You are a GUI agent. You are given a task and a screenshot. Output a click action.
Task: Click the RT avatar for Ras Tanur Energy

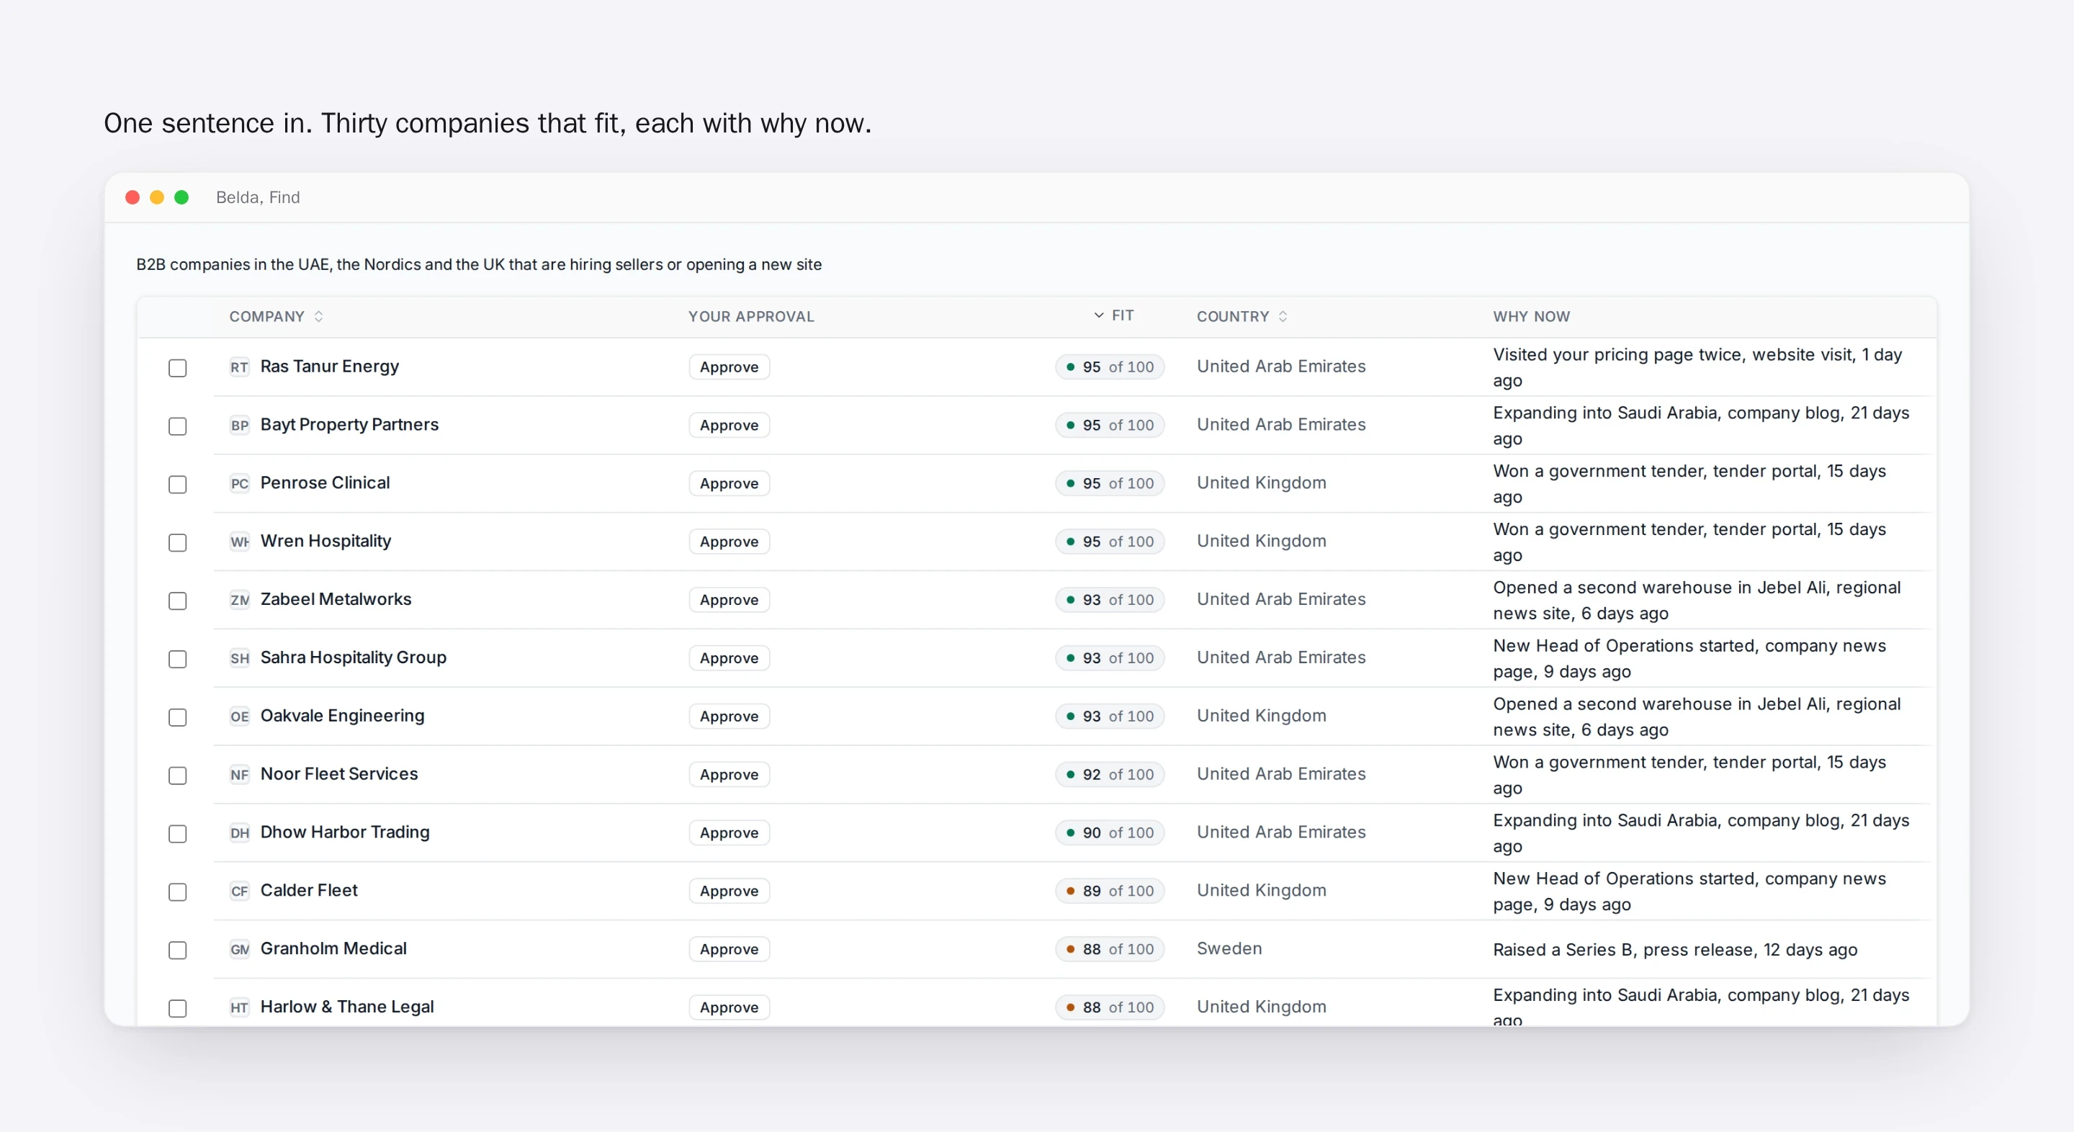tap(239, 367)
